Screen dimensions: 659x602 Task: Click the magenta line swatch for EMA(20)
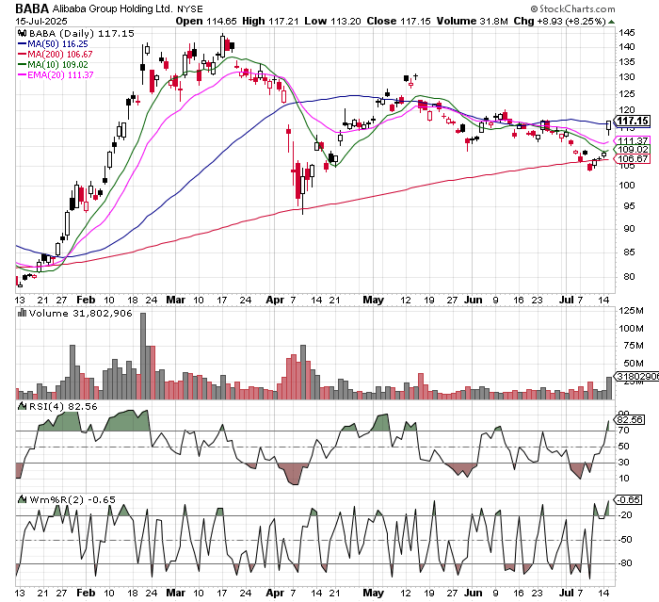[x=22, y=74]
